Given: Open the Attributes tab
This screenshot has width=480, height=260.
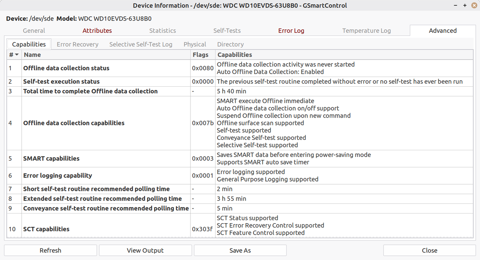Looking at the screenshot, I should pos(97,31).
